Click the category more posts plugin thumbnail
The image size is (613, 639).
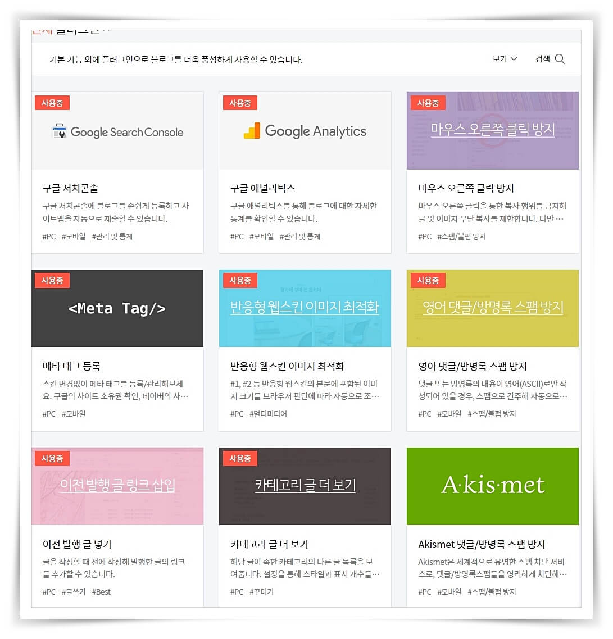tap(305, 485)
